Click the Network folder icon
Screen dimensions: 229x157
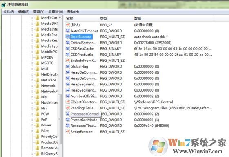pos(38,86)
